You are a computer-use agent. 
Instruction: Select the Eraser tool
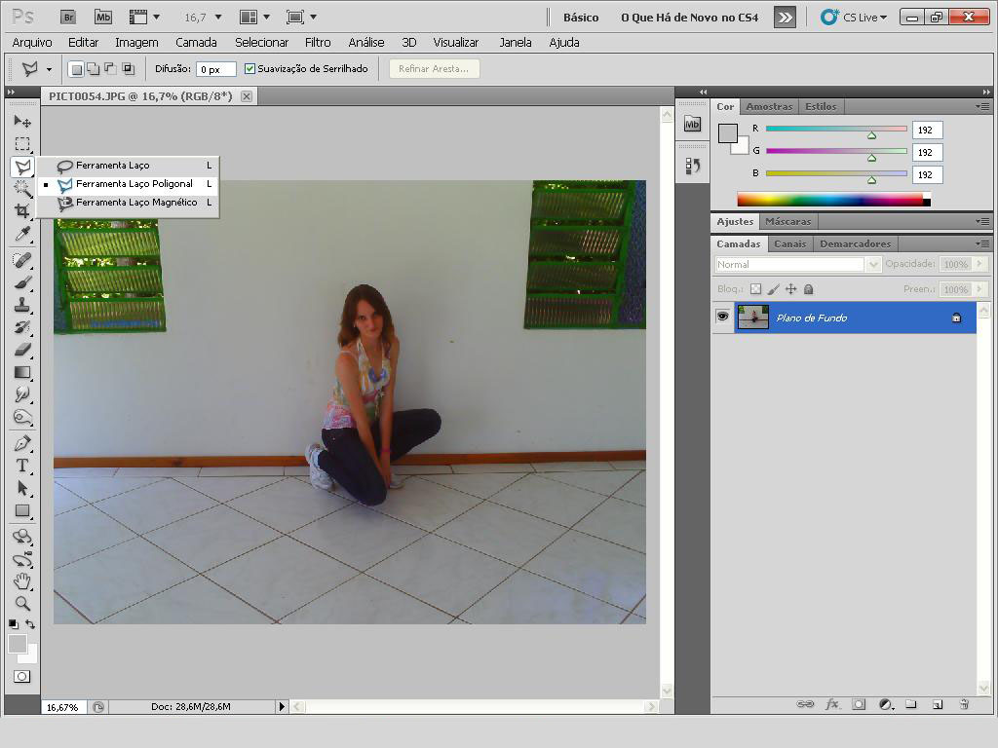pyautogui.click(x=22, y=350)
